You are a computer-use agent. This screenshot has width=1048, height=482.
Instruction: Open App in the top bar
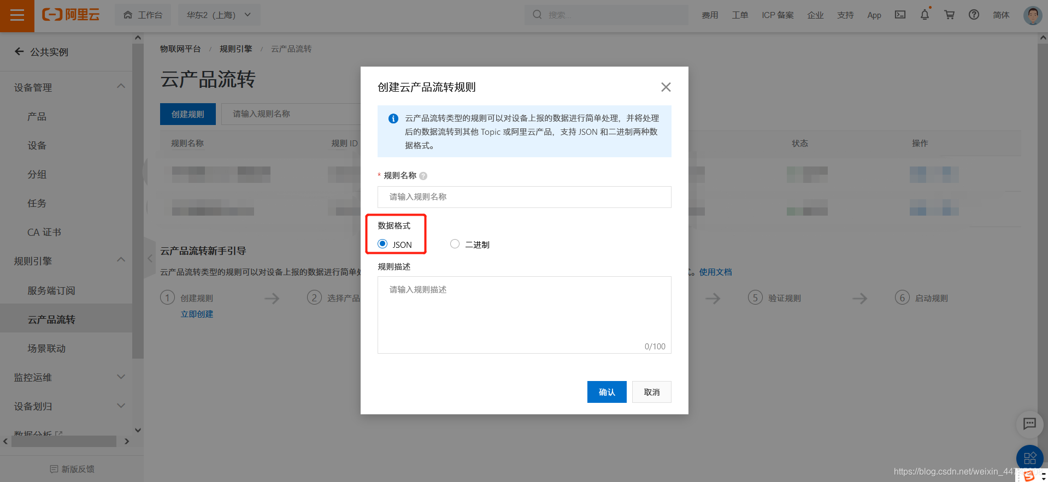click(874, 15)
